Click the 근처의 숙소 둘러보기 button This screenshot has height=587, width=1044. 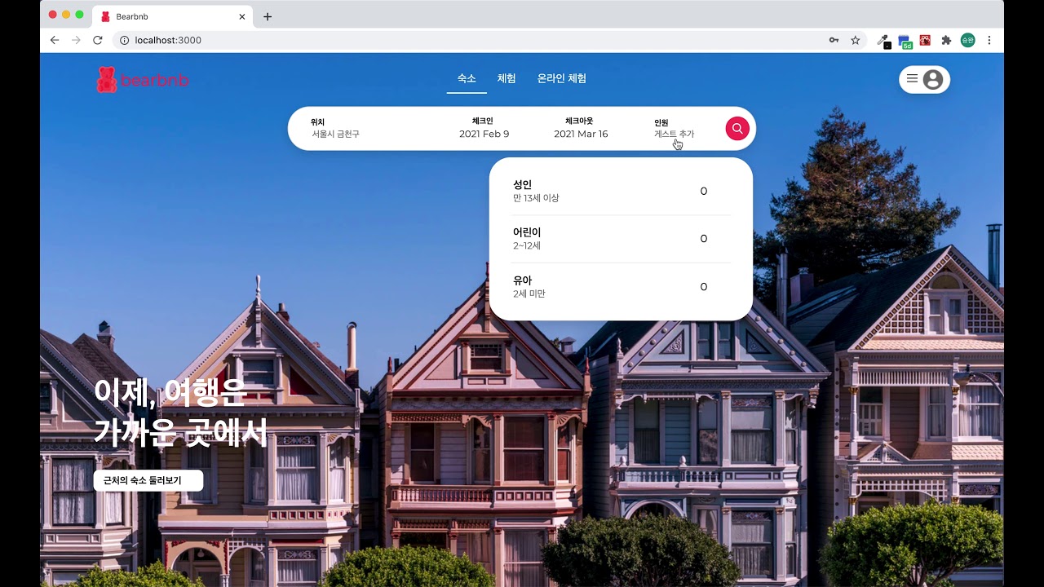click(148, 480)
